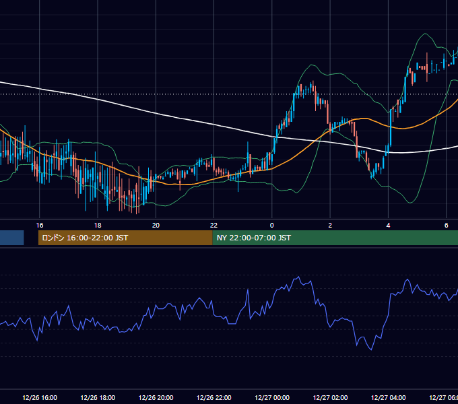Click the 6 hour label on price chart axis
This screenshot has height=404, width=458.
tap(447, 226)
